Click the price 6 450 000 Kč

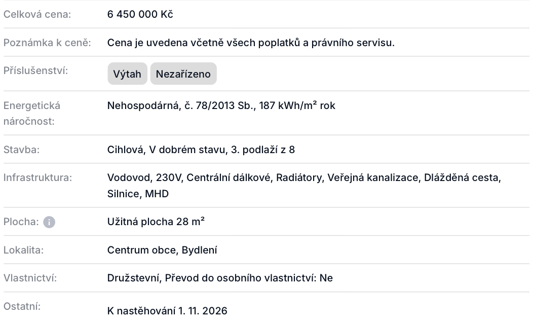click(x=140, y=14)
